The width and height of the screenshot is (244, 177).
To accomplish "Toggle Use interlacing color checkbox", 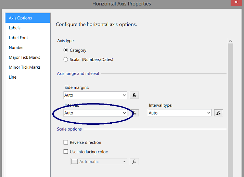I will click(66, 152).
